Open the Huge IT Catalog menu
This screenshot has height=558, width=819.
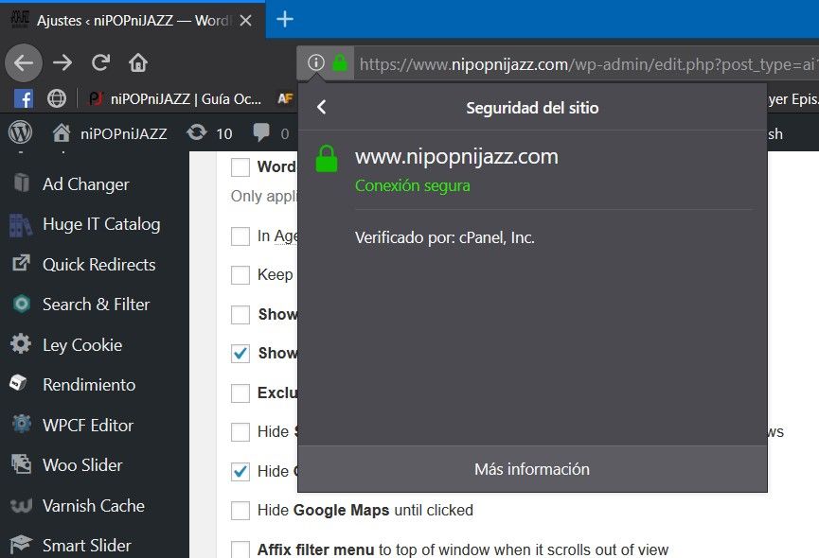pyautogui.click(x=101, y=224)
